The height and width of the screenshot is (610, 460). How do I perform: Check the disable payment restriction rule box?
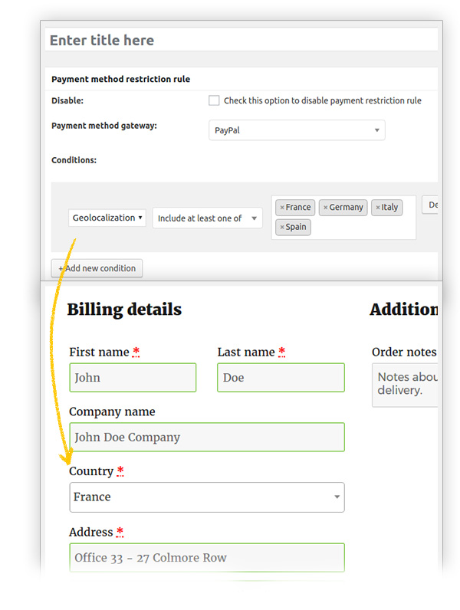(x=214, y=100)
